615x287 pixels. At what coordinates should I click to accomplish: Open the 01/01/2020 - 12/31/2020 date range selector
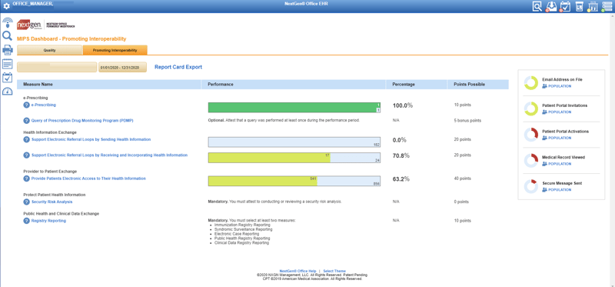pyautogui.click(x=122, y=67)
